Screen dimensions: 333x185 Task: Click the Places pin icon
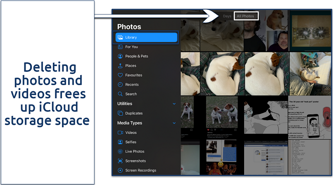tap(120, 66)
